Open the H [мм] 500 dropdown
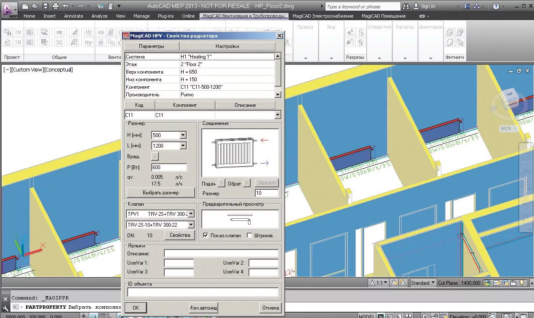534x318 pixels. point(183,135)
